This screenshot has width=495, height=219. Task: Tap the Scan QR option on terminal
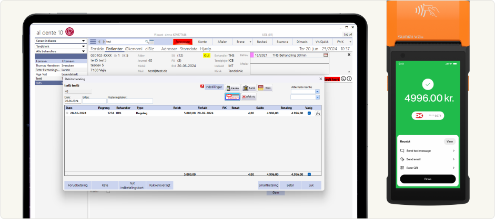click(427, 168)
